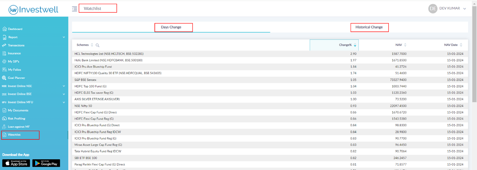Select Tata Hybrid Equity Fund Reg IDCW row
Image resolution: width=477 pixels, height=170 pixels.
pyautogui.click(x=270, y=152)
